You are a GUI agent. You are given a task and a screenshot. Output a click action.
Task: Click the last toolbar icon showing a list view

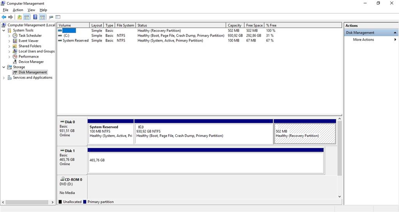(x=58, y=17)
